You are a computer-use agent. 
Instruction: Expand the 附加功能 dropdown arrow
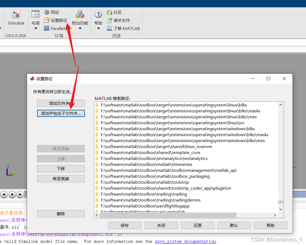80,28
